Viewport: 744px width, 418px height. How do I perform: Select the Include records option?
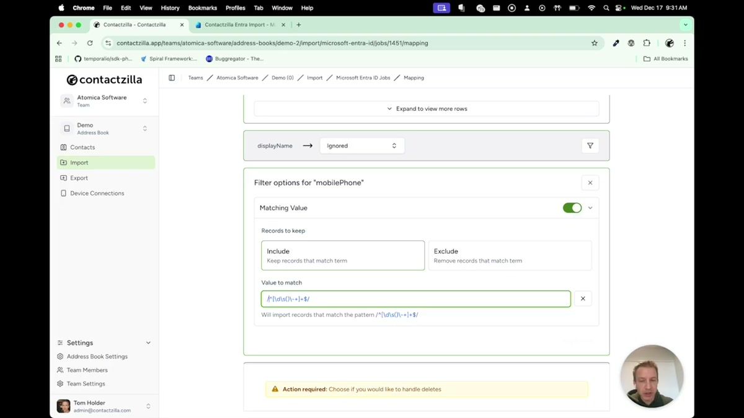pos(342,255)
